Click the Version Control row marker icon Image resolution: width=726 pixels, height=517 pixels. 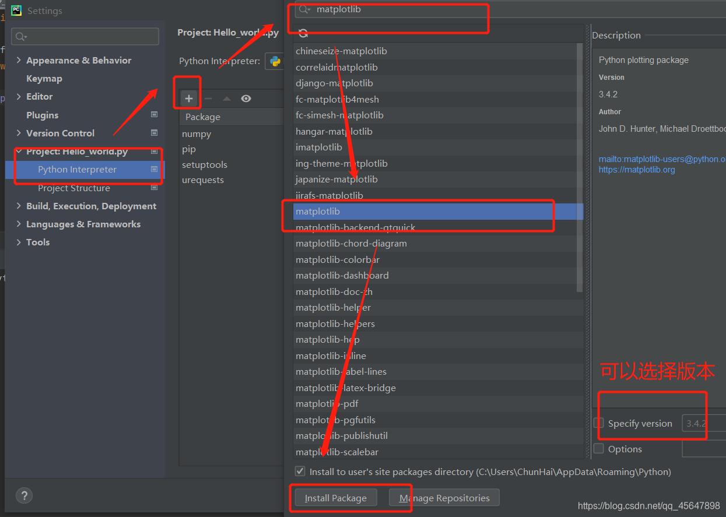(x=154, y=133)
